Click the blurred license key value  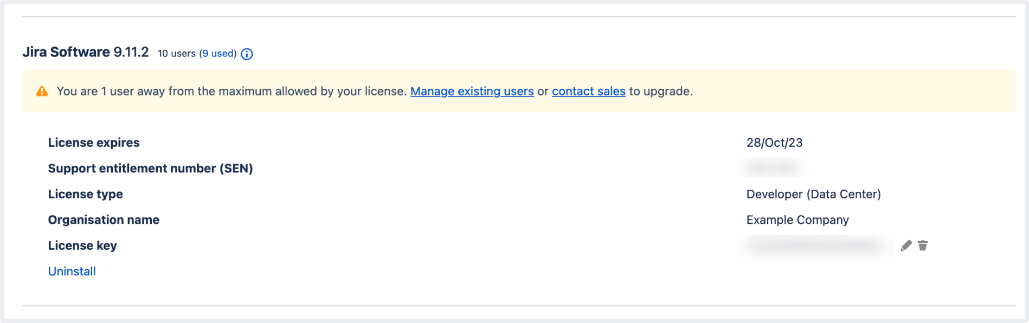click(817, 246)
